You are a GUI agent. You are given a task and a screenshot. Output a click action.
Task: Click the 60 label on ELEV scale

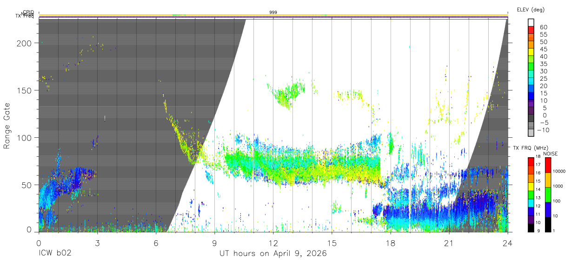[x=543, y=27]
